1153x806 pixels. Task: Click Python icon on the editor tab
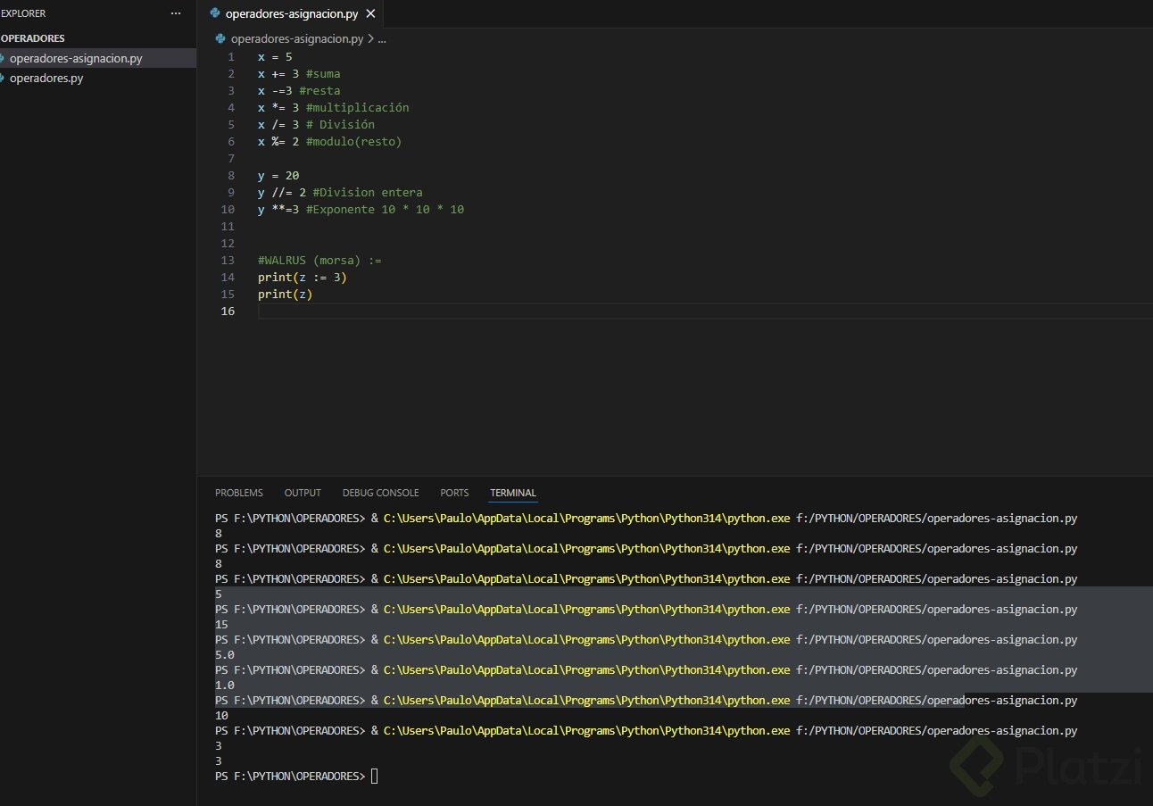[x=215, y=13]
